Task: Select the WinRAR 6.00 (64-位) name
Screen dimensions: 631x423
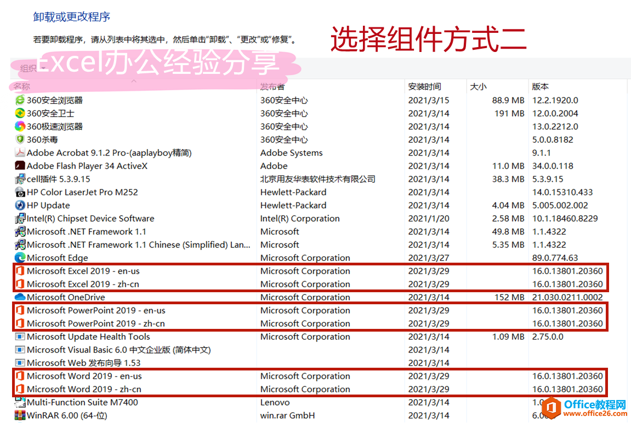Action: coord(67,415)
